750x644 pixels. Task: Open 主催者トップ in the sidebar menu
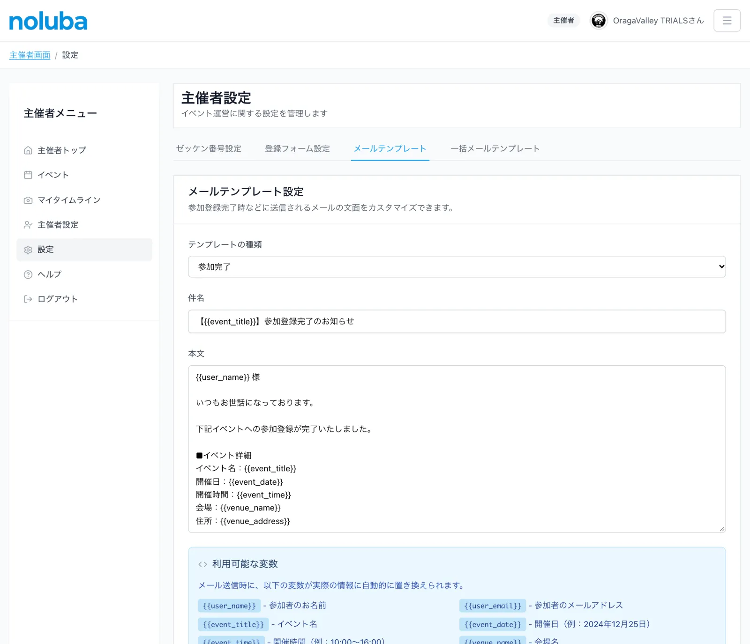coord(84,150)
